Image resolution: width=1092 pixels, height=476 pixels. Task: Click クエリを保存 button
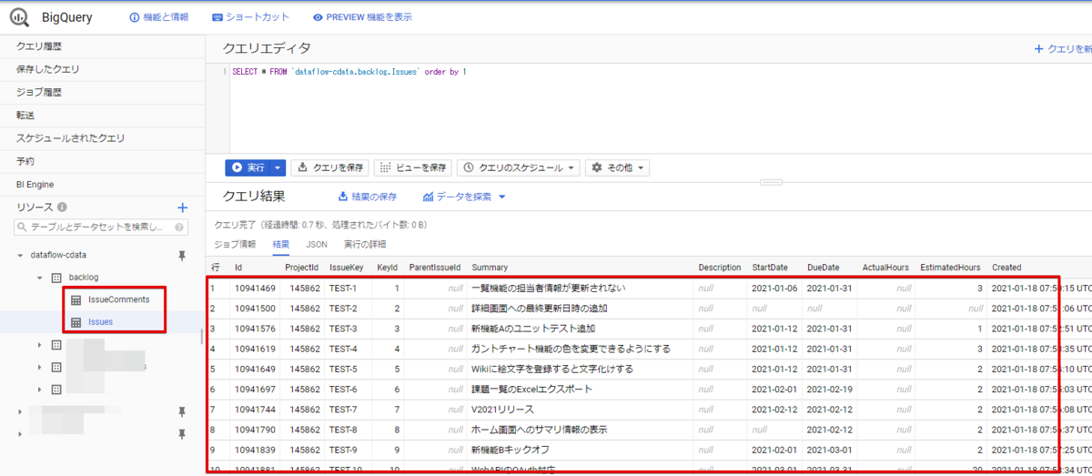[x=330, y=167]
